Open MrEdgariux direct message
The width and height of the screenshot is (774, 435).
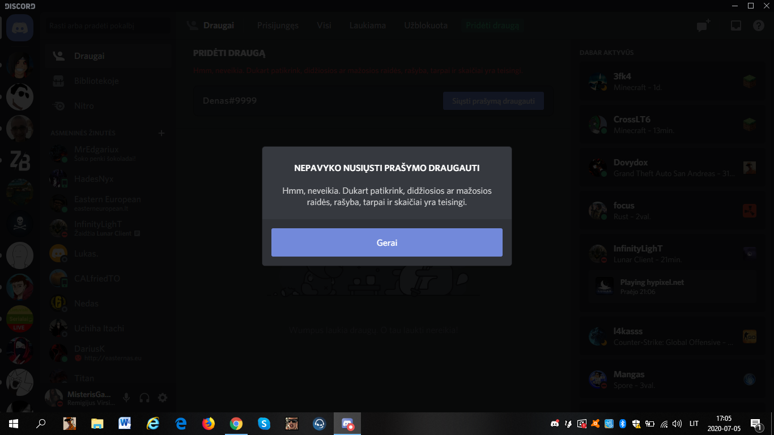point(108,153)
